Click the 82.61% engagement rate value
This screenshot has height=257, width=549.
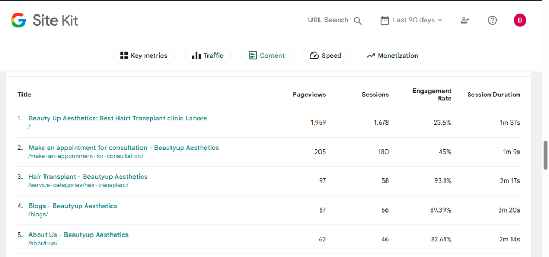point(441,239)
